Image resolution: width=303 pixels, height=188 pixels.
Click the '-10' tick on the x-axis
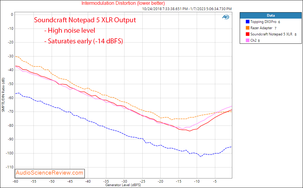click(x=197, y=181)
